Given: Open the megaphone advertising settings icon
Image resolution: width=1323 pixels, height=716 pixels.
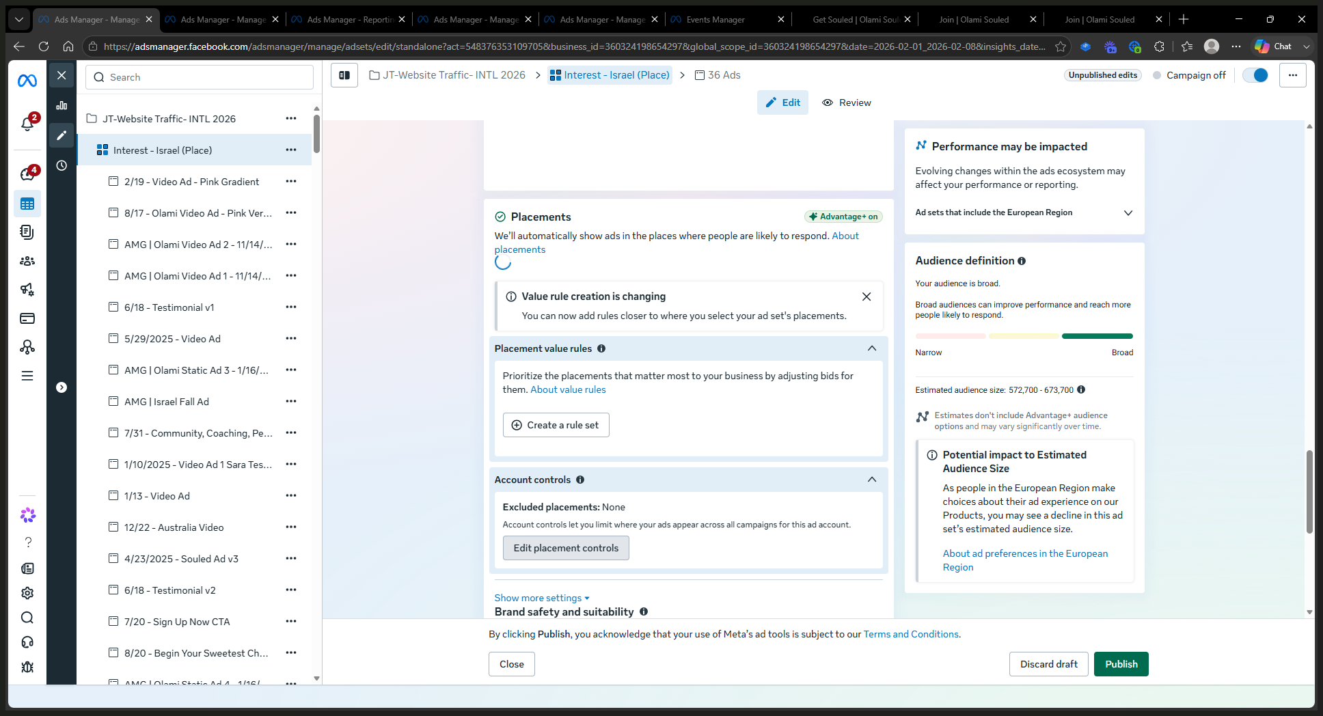Looking at the screenshot, I should (27, 290).
